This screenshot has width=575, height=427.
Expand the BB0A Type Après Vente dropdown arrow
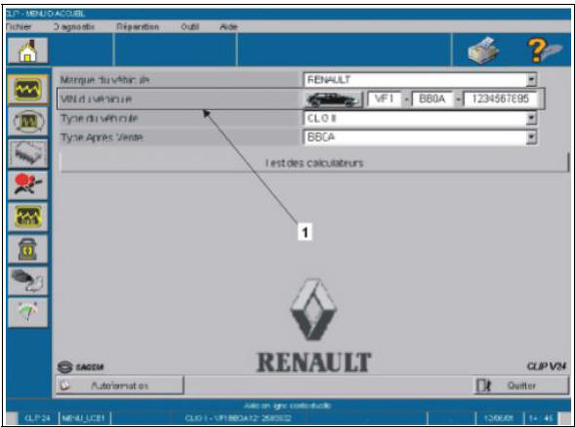(531, 137)
